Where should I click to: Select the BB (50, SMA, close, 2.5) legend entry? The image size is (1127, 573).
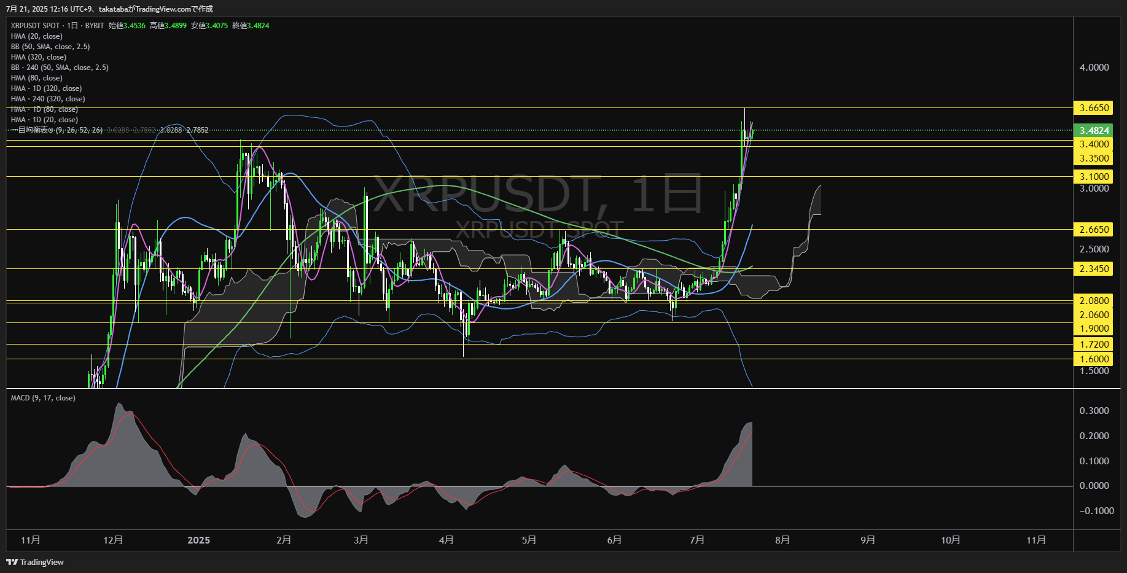(x=50, y=47)
